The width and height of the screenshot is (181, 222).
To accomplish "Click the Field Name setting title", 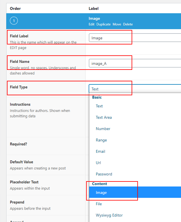I will (x=20, y=62).
